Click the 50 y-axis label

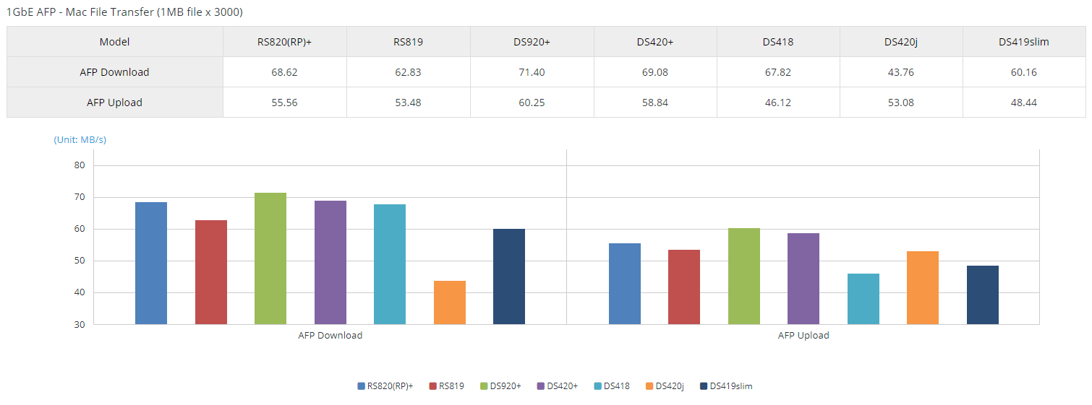[x=80, y=261]
